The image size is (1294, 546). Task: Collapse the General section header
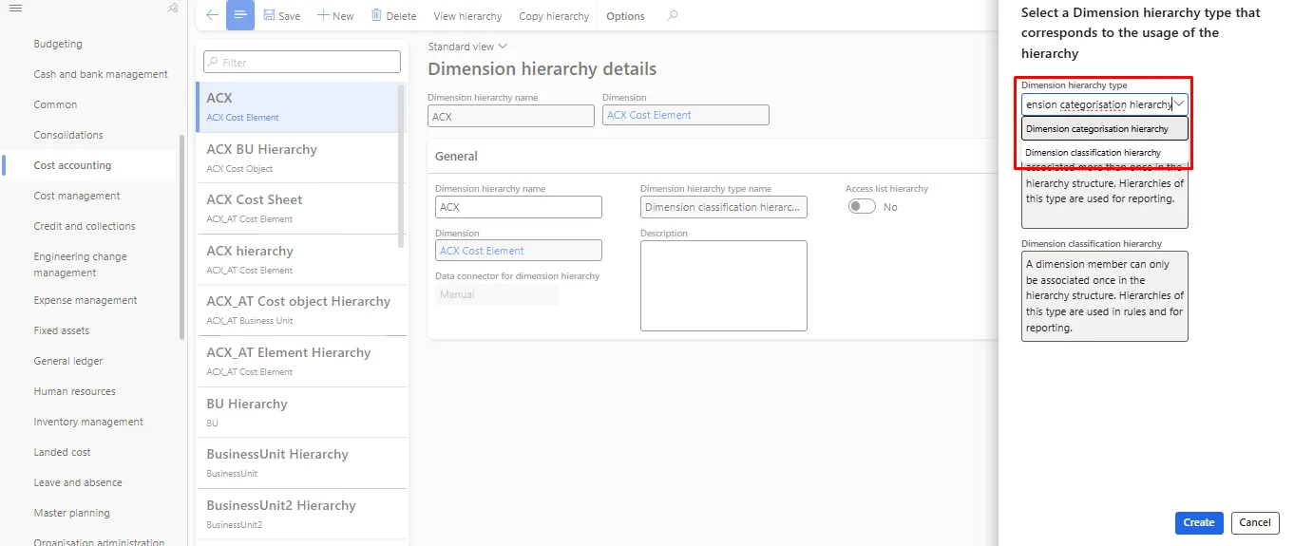click(713, 156)
